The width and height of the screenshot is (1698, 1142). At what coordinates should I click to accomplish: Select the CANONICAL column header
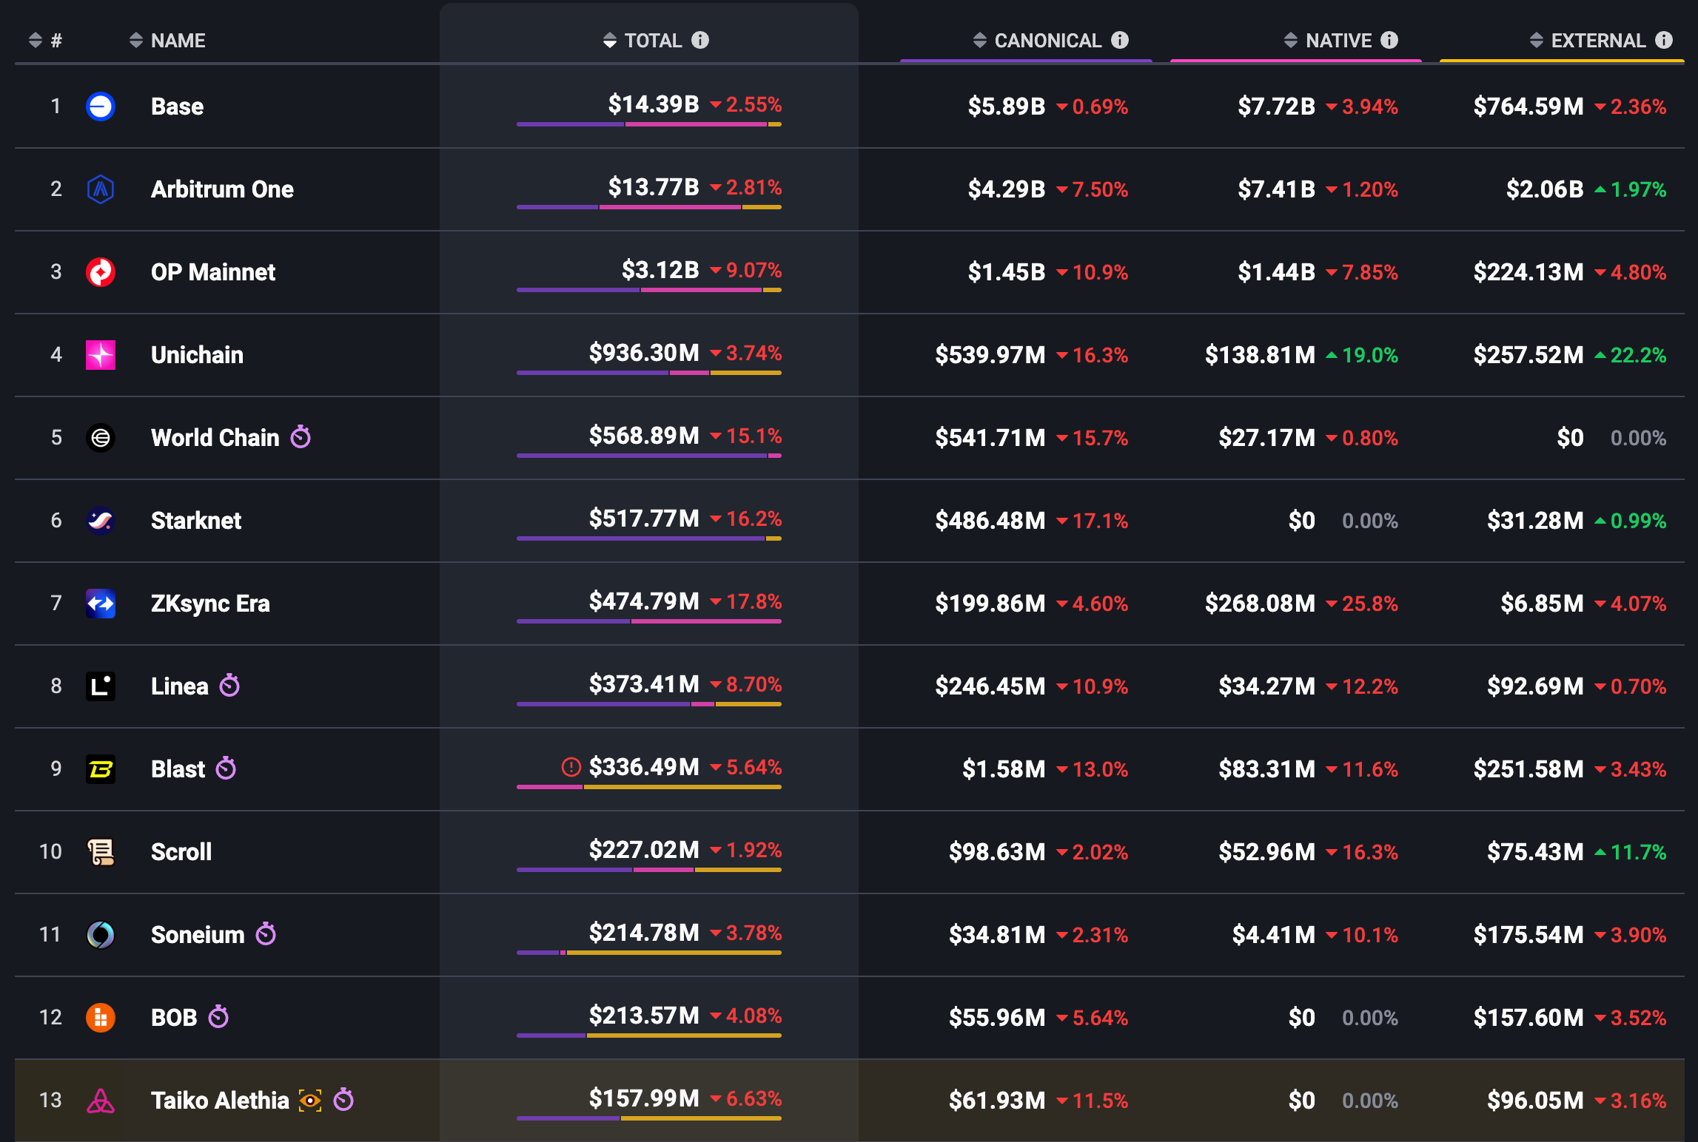[x=1047, y=40]
